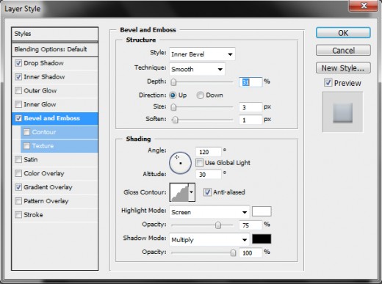The height and width of the screenshot is (284, 382).
Task: Click the Soften px input field
Action: (251, 120)
